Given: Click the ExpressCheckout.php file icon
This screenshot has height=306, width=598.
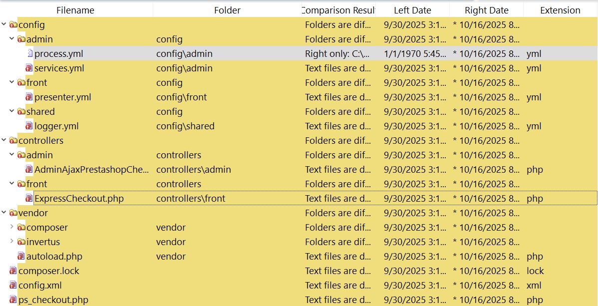Looking at the screenshot, I should click(29, 199).
